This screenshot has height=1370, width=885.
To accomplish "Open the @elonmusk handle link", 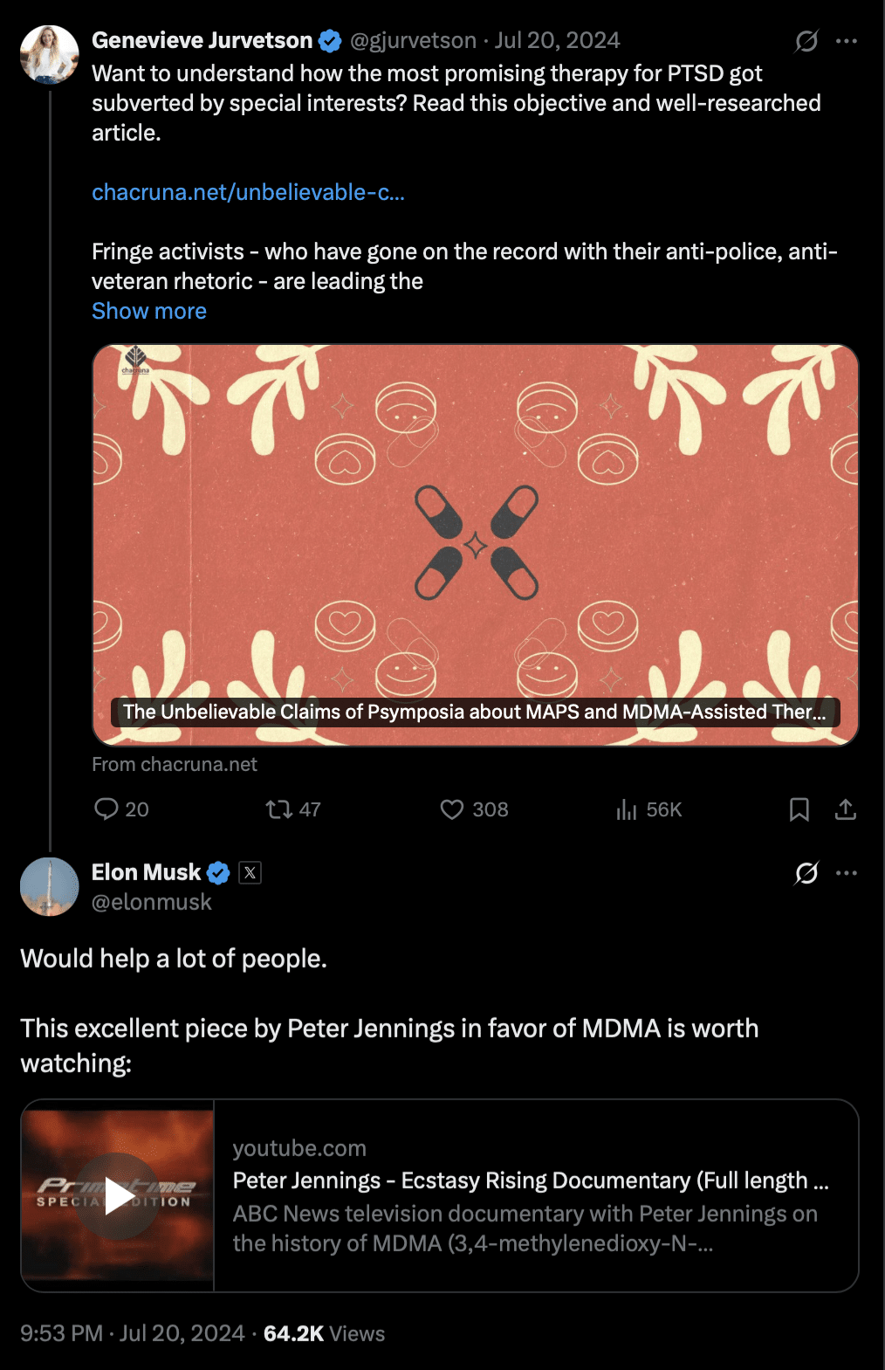I will tap(152, 902).
